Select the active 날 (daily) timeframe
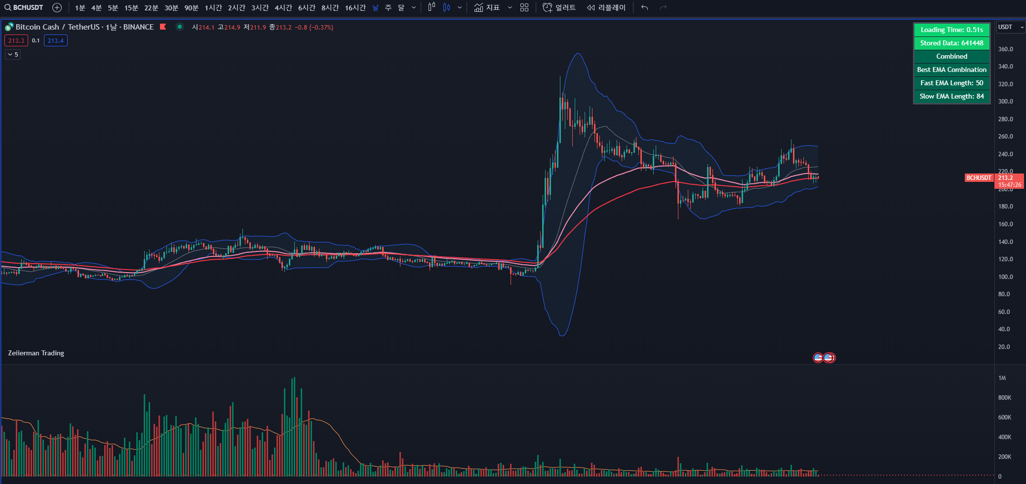 tap(376, 7)
